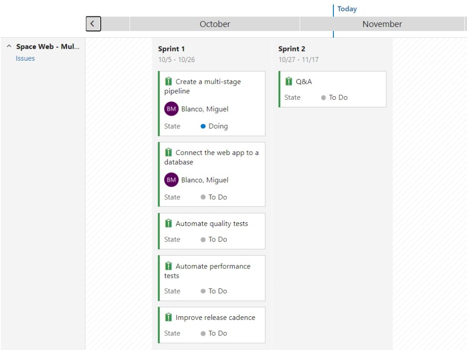
Task: Click the issue icon on the Q&A card
Action: point(289,82)
